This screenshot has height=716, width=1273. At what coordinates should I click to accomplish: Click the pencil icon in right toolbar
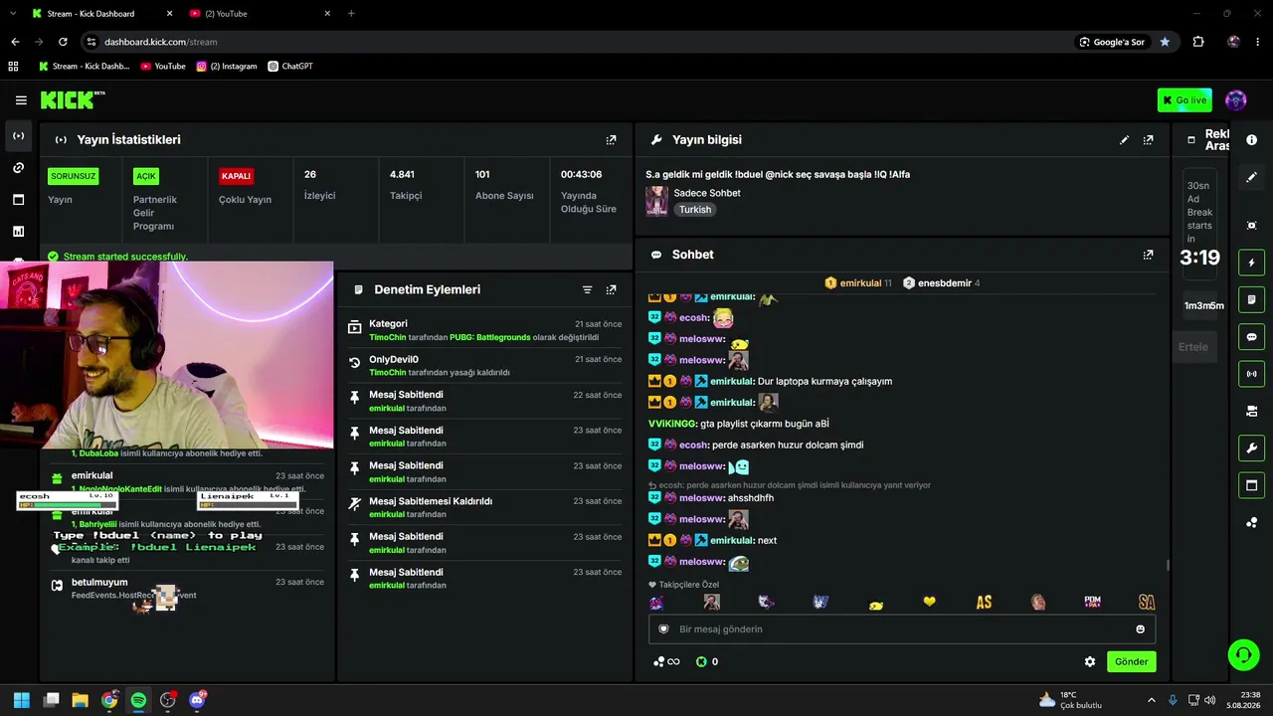pyautogui.click(x=1251, y=177)
